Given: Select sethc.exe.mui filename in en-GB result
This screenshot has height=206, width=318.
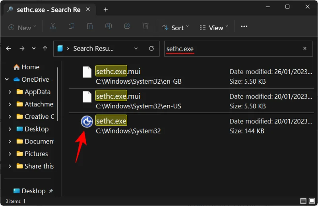Looking at the screenshot, I should click(x=118, y=71).
